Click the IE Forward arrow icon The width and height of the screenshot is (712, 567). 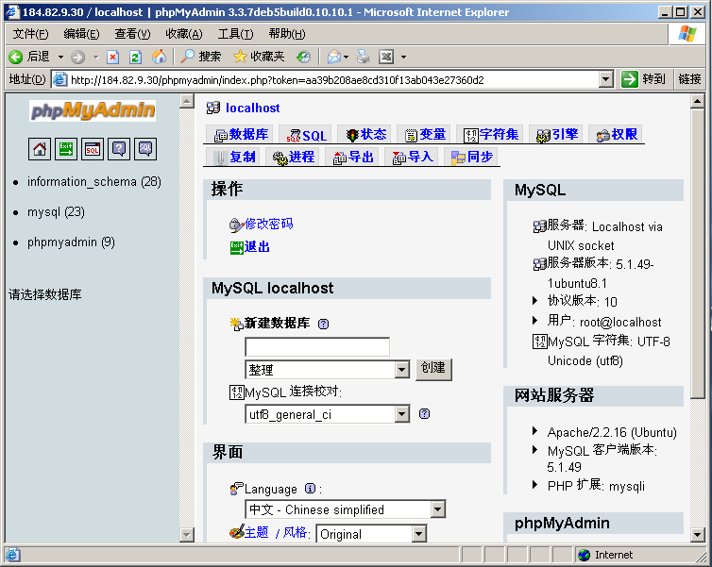pyautogui.click(x=78, y=57)
